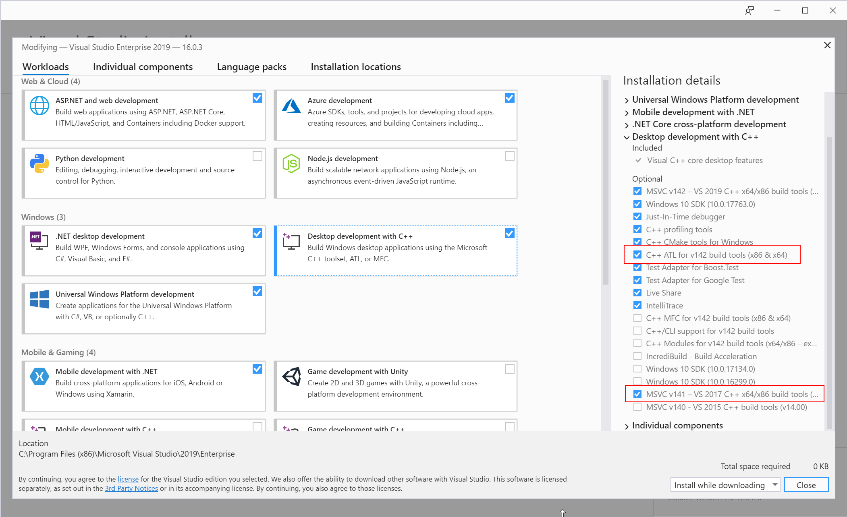Open the Language packs tab

point(251,67)
